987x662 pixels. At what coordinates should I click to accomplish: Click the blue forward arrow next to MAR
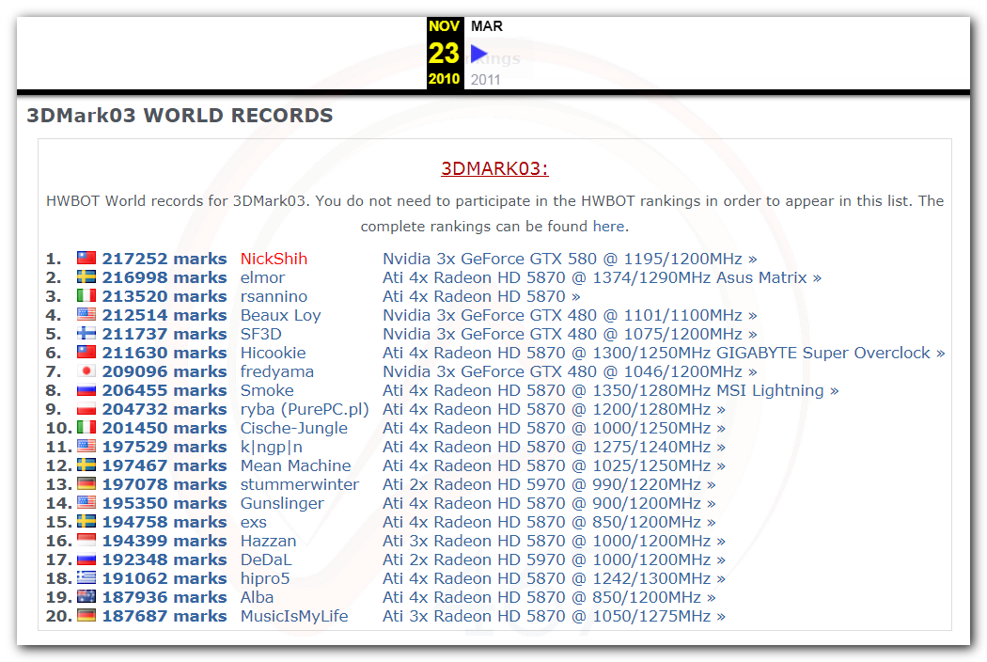[x=479, y=55]
